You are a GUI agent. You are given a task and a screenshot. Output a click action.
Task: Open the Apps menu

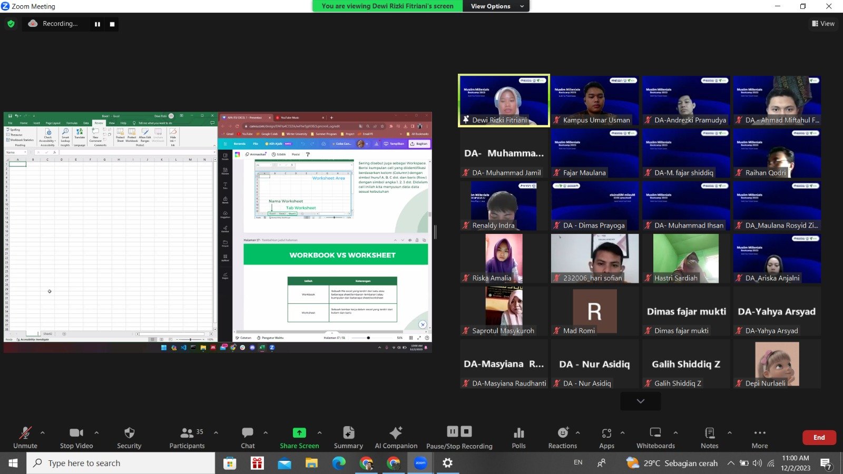coord(606,438)
